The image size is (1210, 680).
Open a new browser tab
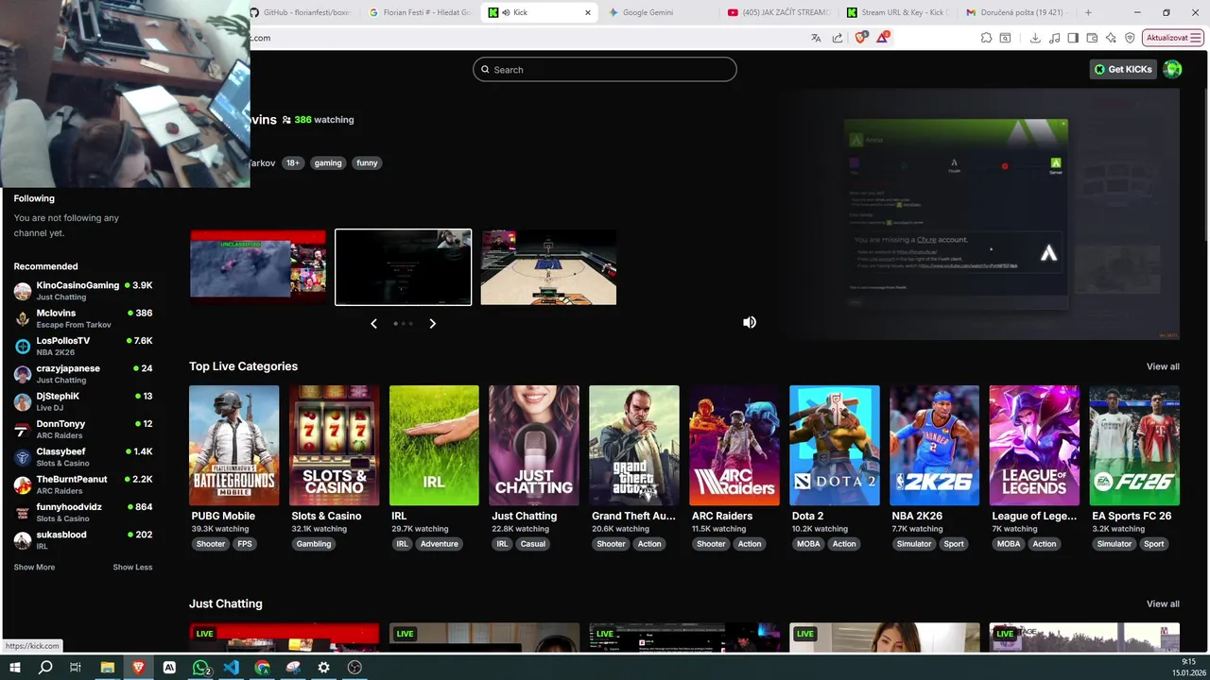click(x=1088, y=12)
